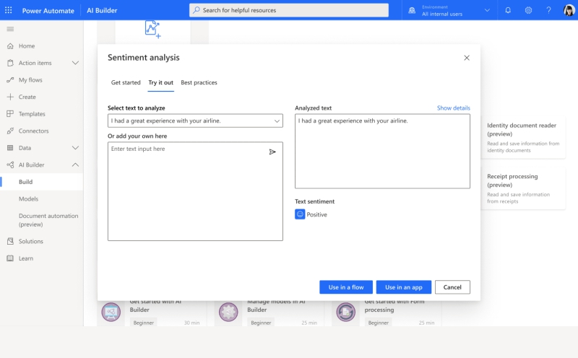This screenshot has height=358, width=578.
Task: Click the AI Builder header link
Action: tap(102, 10)
